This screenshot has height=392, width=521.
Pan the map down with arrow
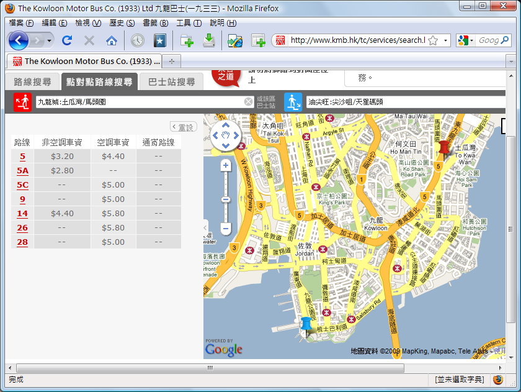pos(226,145)
